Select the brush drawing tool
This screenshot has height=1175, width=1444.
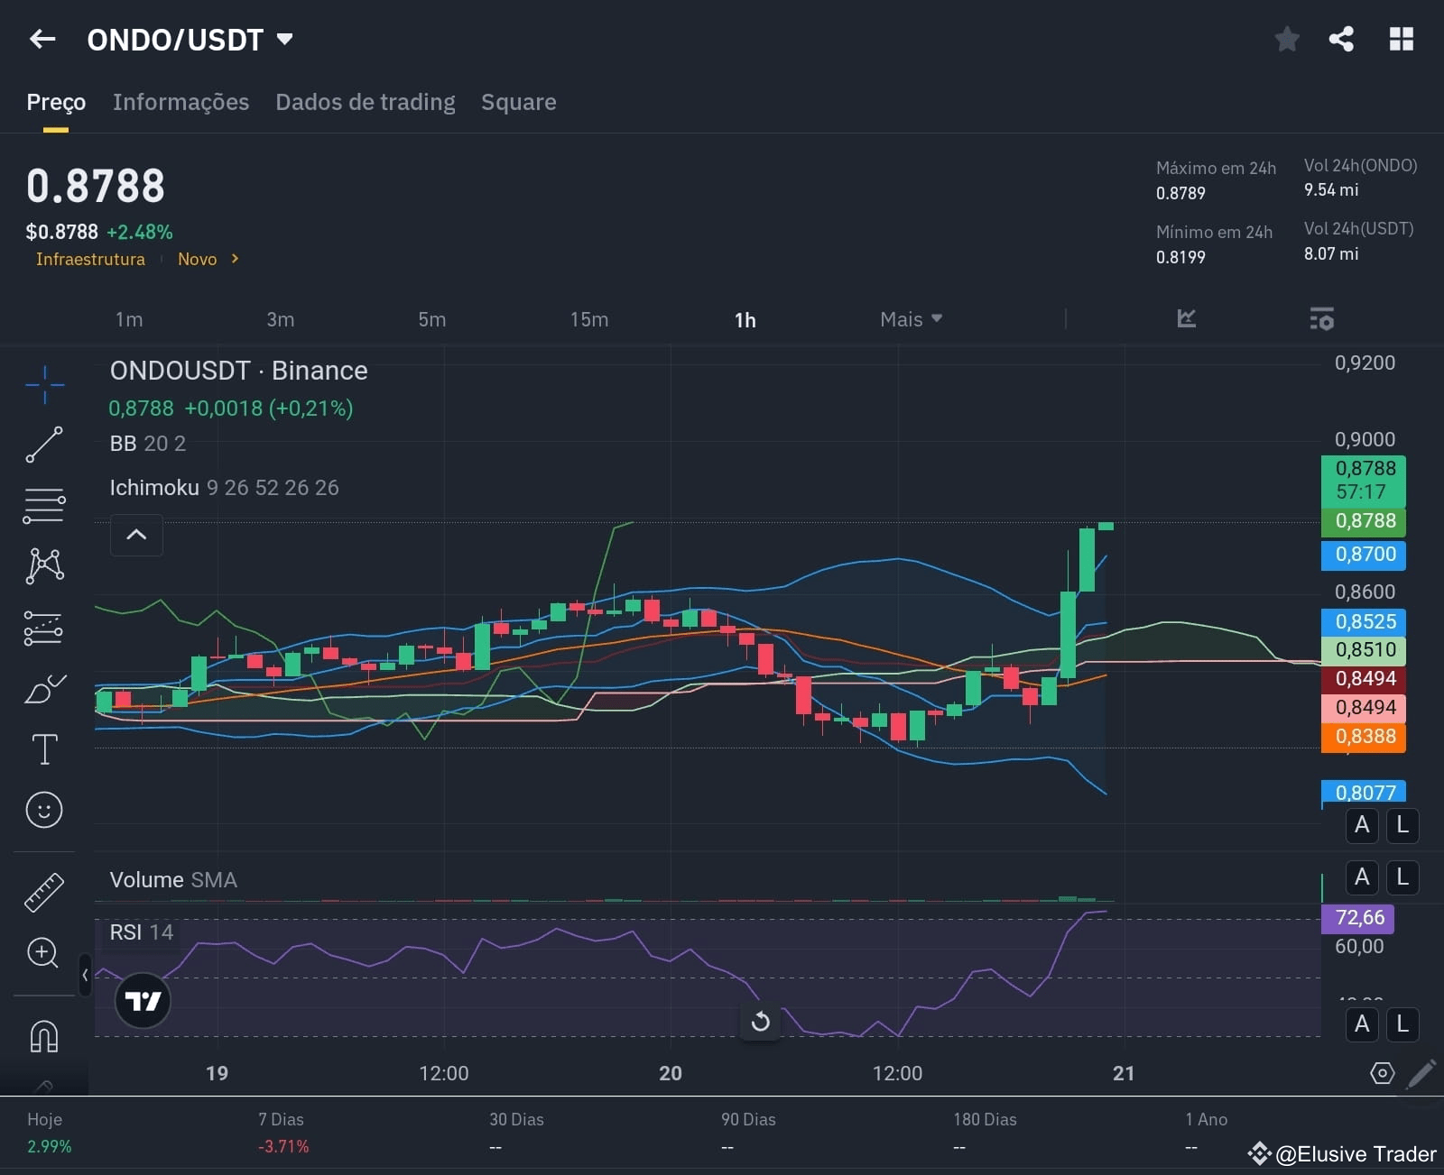point(44,689)
